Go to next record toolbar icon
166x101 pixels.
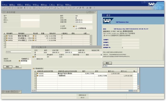point(46,8)
